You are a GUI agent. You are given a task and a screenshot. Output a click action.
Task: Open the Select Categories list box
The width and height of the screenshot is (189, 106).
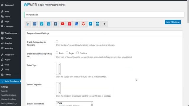pos(58,88)
